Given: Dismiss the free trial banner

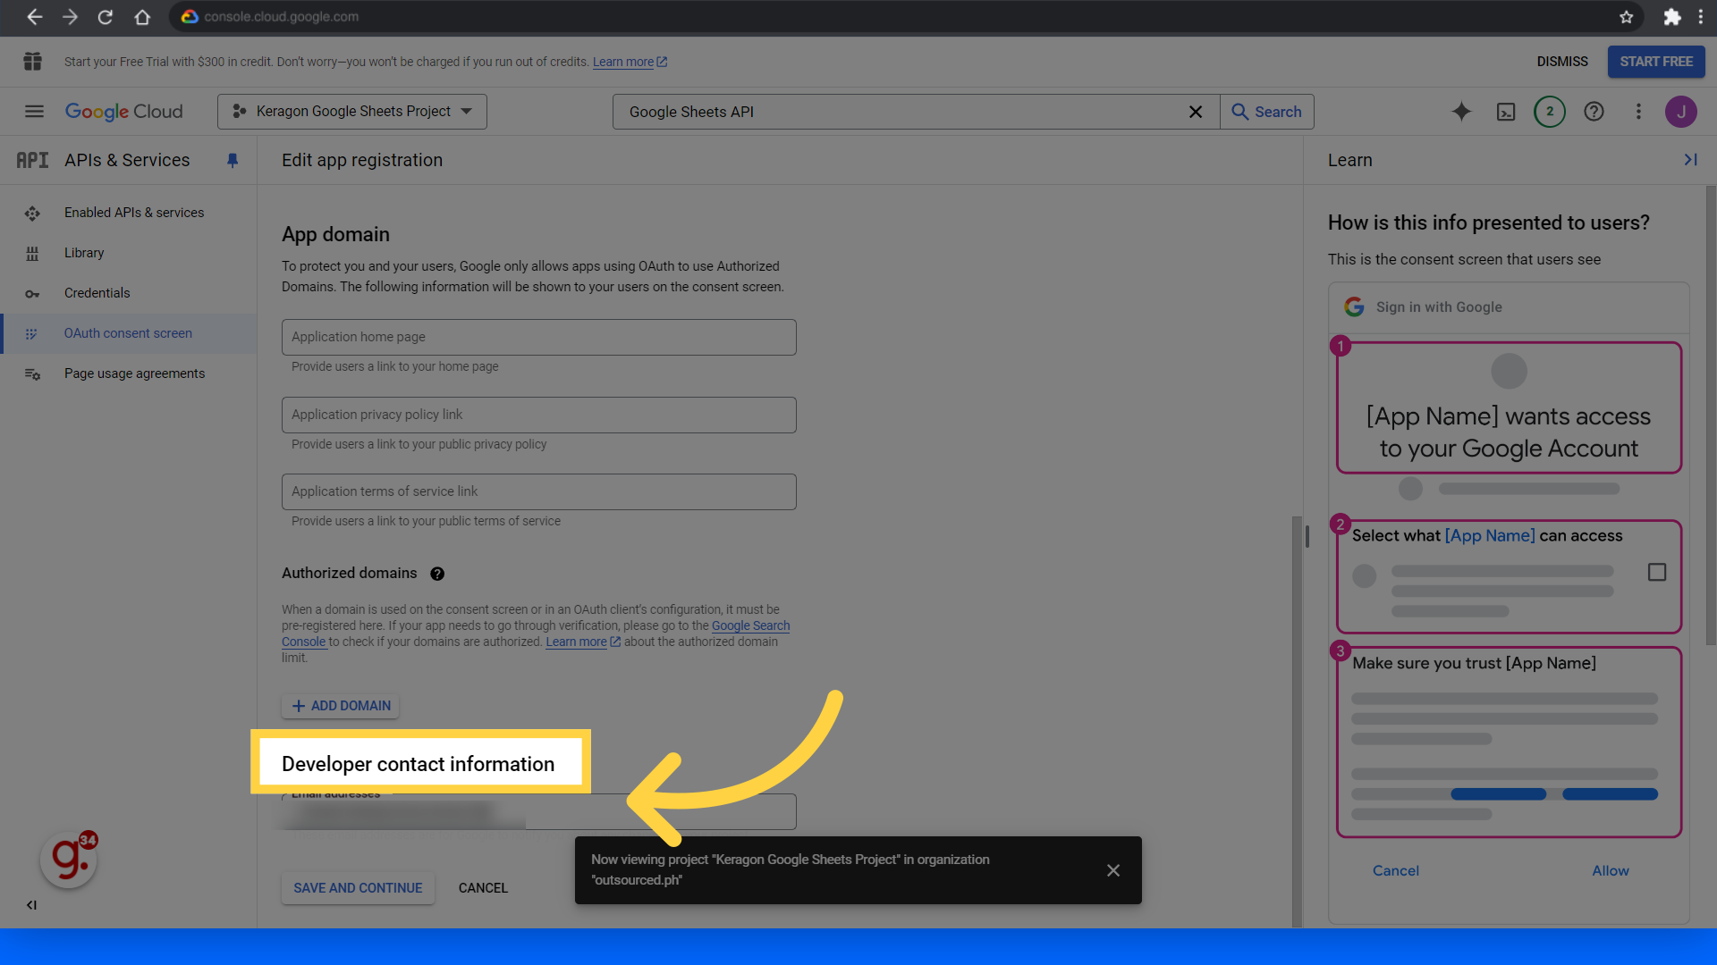Looking at the screenshot, I should point(1562,62).
